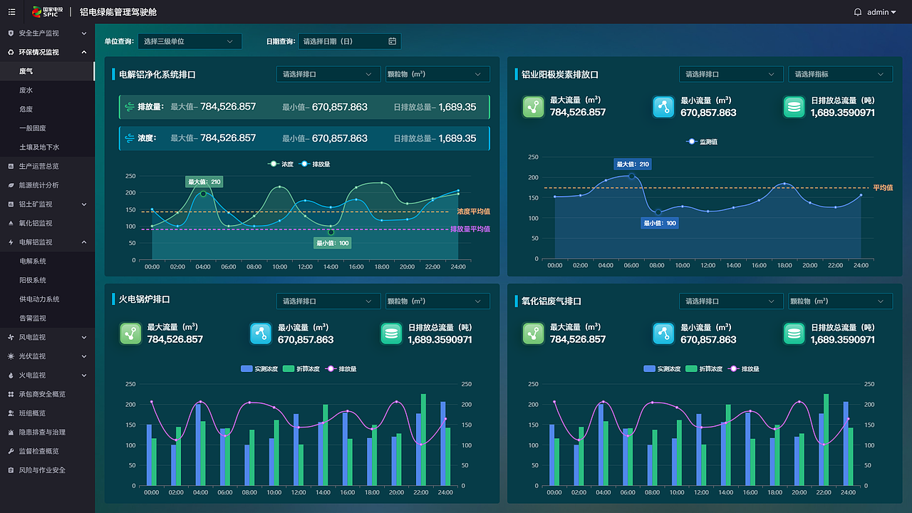The height and width of the screenshot is (513, 912).
Task: Click the 班组概览 people icon
Action: coord(11,413)
